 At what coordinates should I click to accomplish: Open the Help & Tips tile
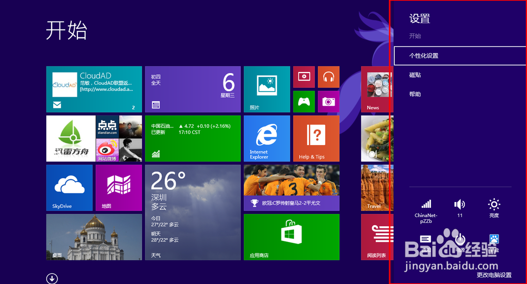pyautogui.click(x=316, y=138)
